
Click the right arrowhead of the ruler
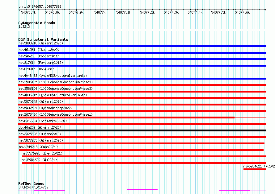click(265, 10)
